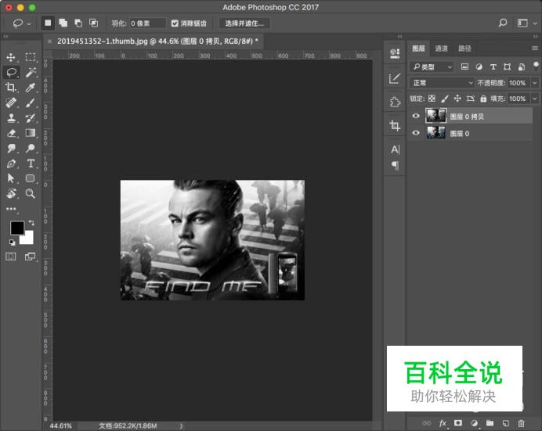Select the Gradient tool
The height and width of the screenshot is (431, 542).
pyautogui.click(x=31, y=133)
